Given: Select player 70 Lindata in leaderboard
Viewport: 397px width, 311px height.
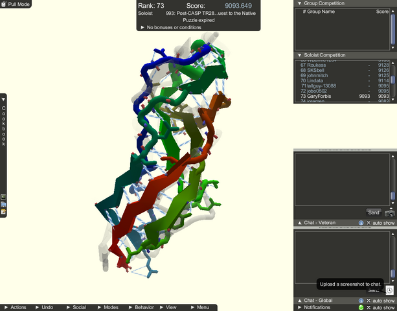Looking at the screenshot, I should pos(345,80).
